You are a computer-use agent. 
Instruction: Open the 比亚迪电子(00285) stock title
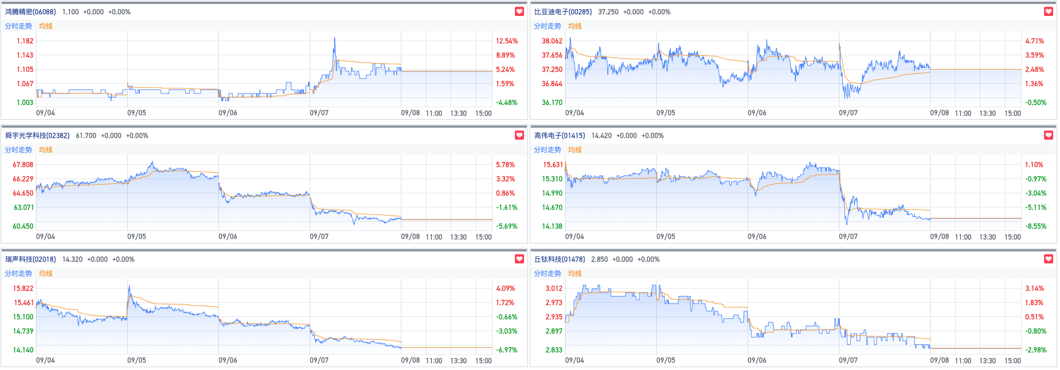(563, 12)
